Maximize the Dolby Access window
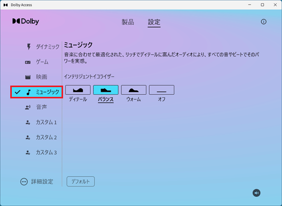This screenshot has width=282, height=206. (x=263, y=5)
